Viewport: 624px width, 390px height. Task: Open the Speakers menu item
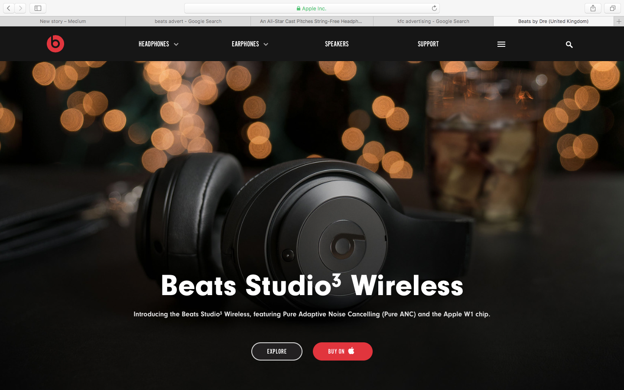point(337,44)
